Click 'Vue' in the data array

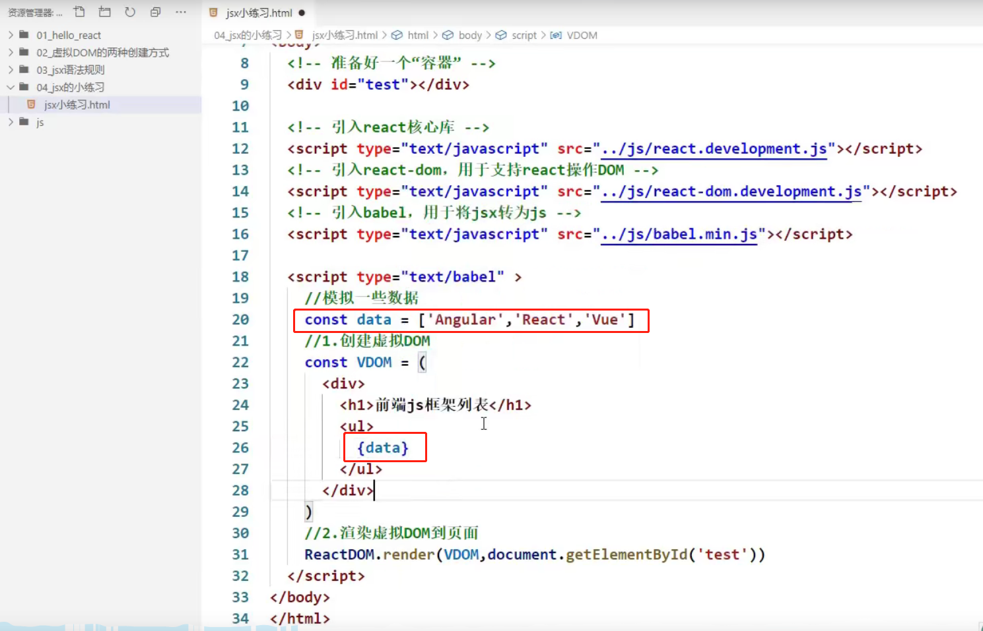[605, 320]
